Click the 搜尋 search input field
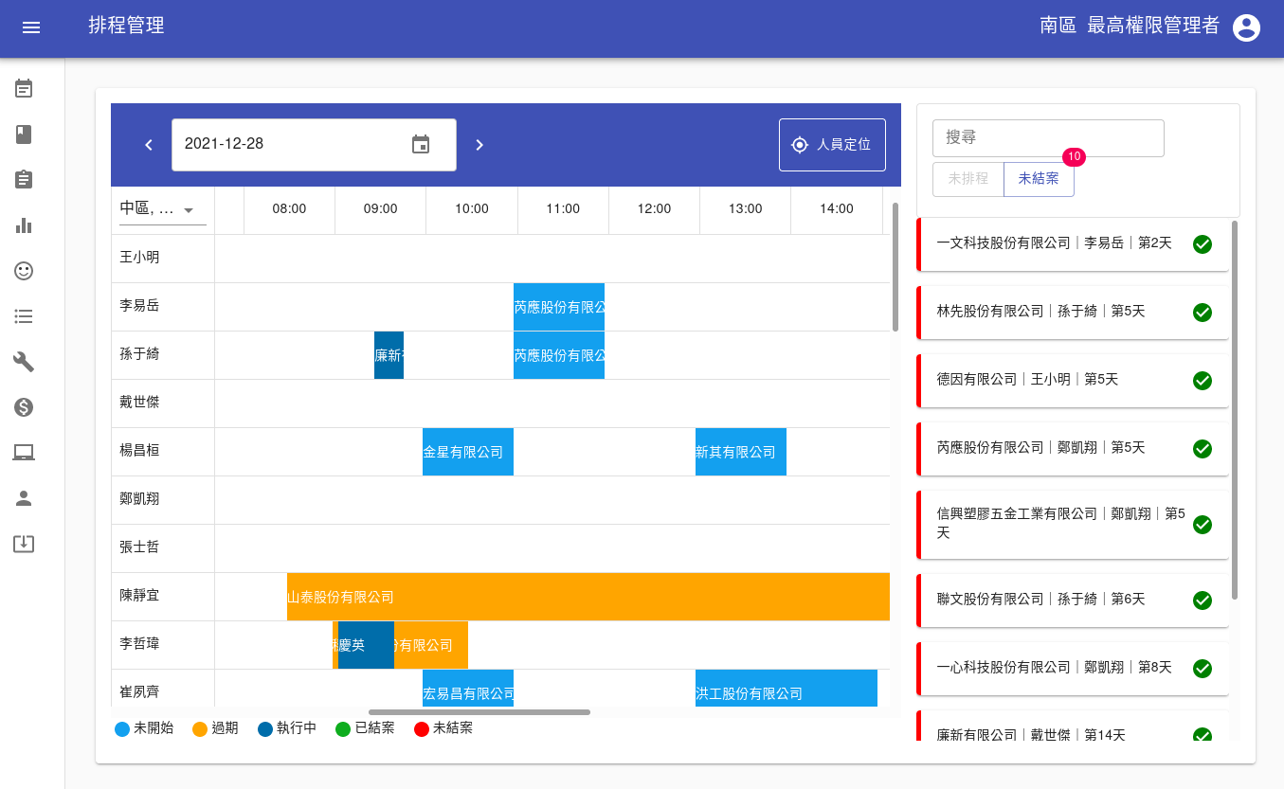The height and width of the screenshot is (789, 1284). coord(1048,138)
